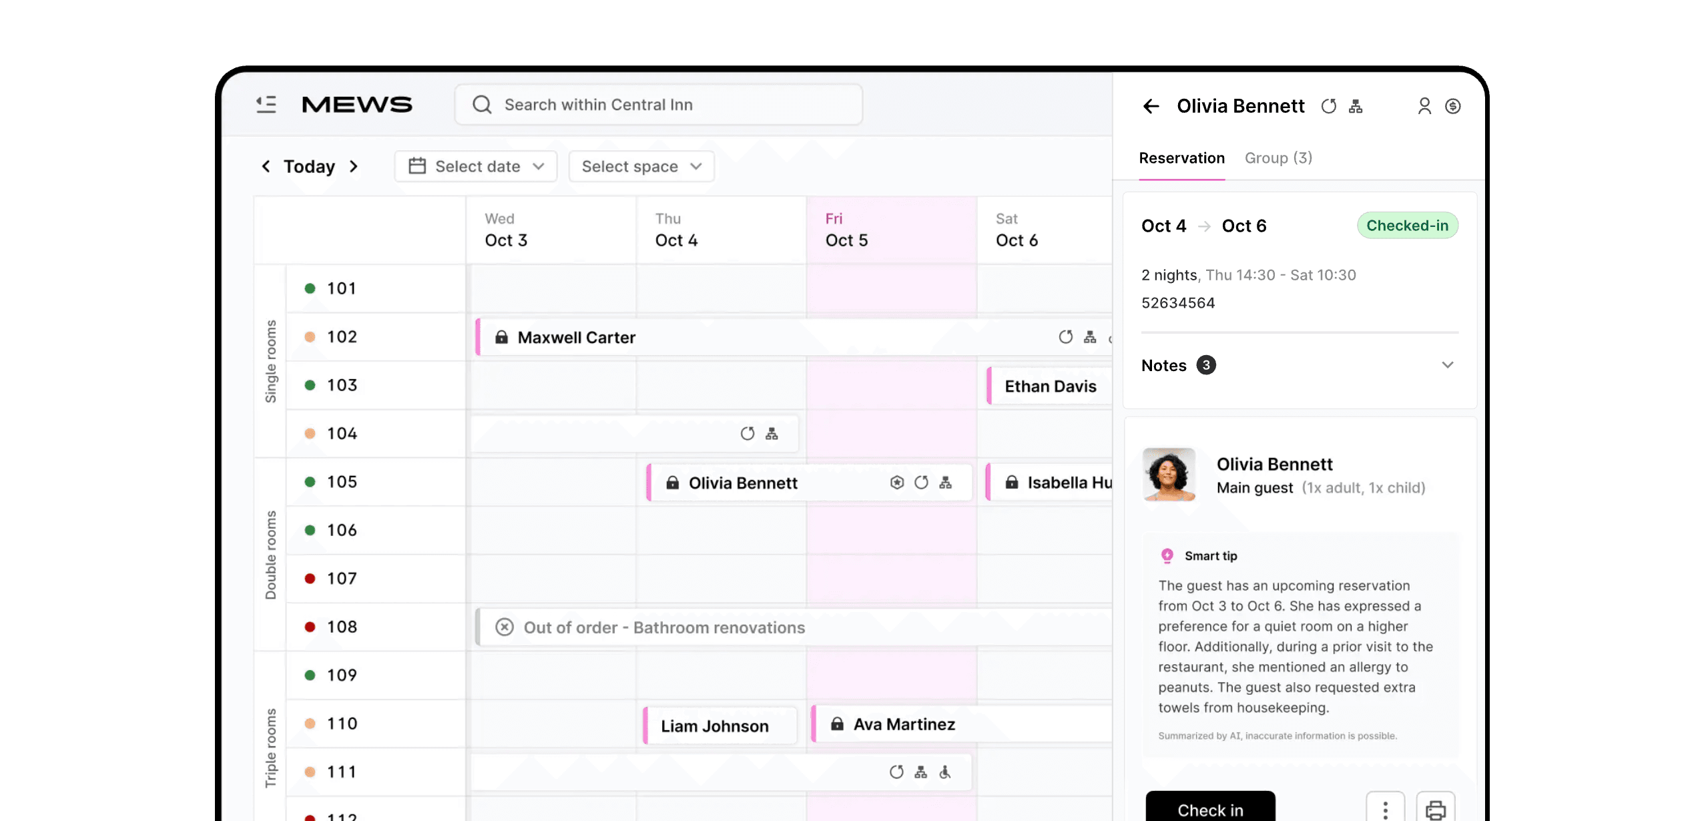Click the Out of order block for room 108

tap(794, 627)
